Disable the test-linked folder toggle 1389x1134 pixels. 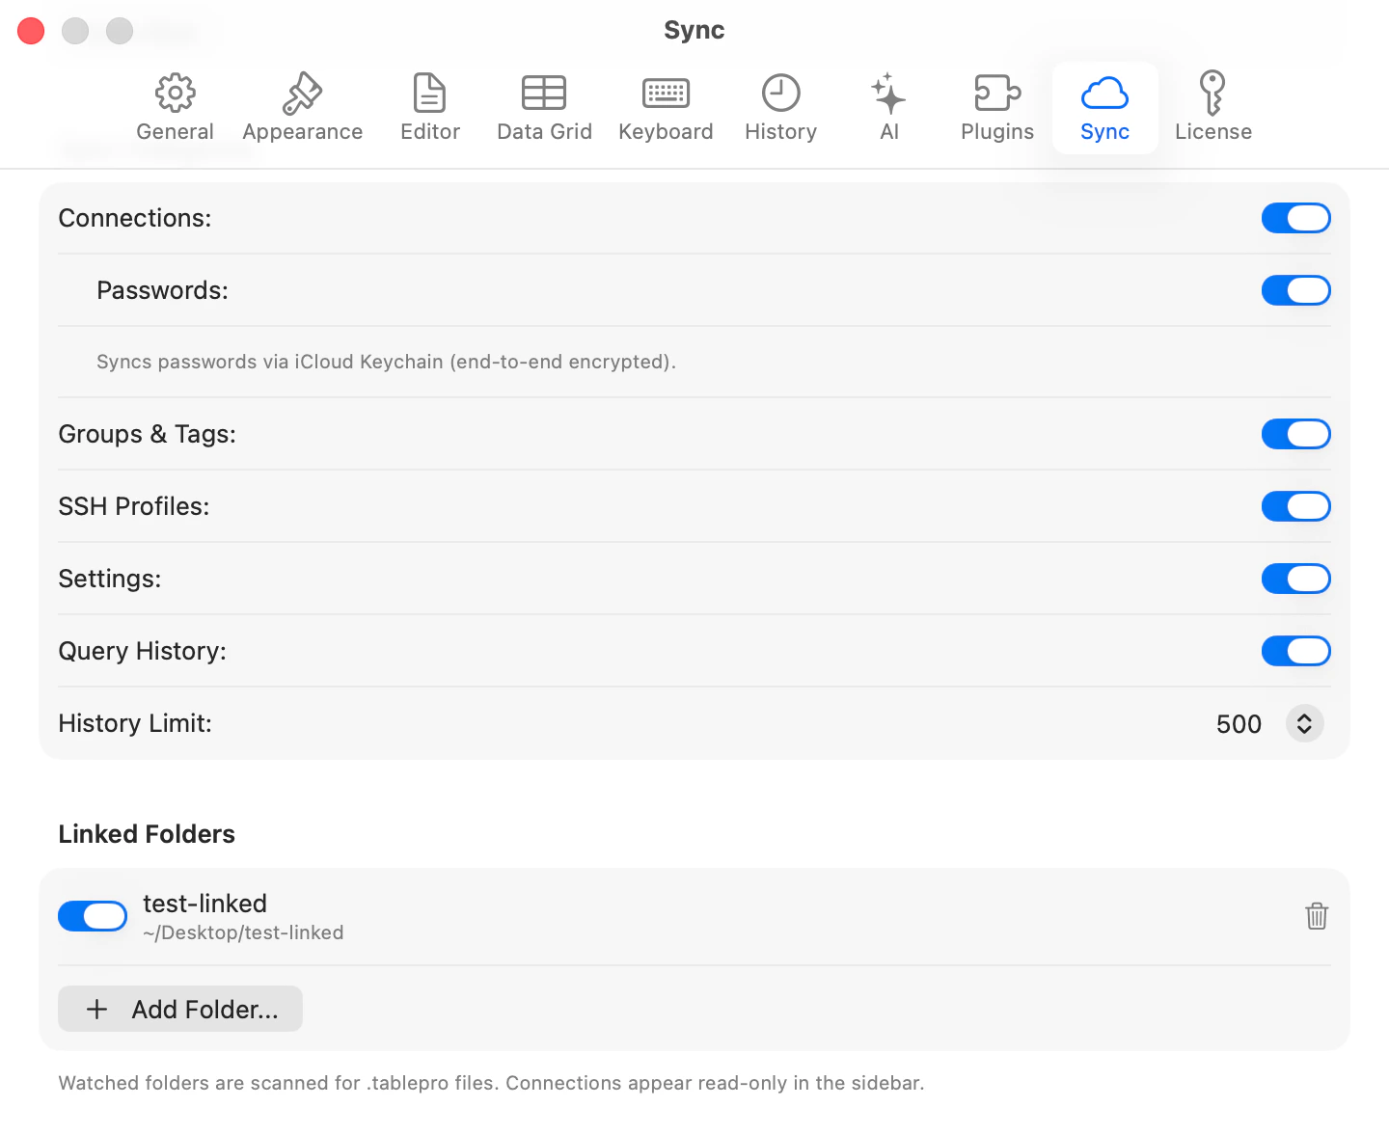pyautogui.click(x=92, y=916)
